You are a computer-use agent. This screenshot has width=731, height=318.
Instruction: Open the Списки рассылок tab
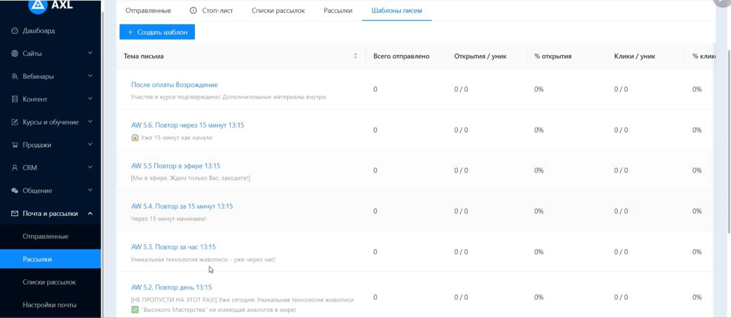coord(278,10)
